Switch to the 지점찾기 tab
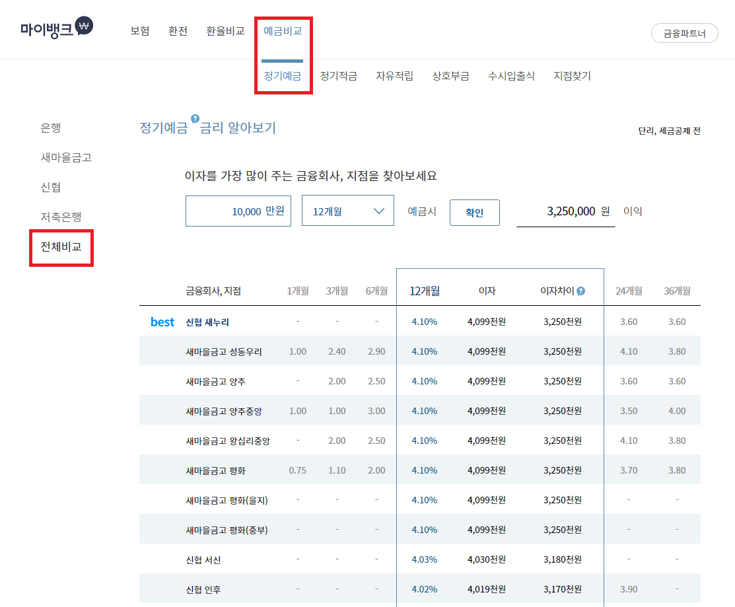Image resolution: width=735 pixels, height=607 pixels. tap(572, 76)
